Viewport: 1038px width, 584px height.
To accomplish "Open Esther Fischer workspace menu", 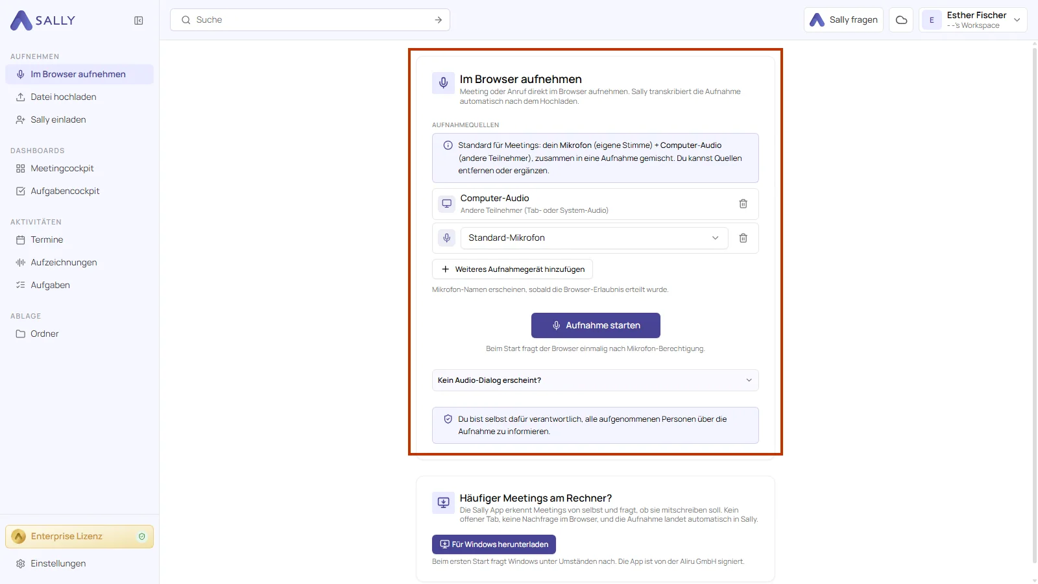I will 973,20.
